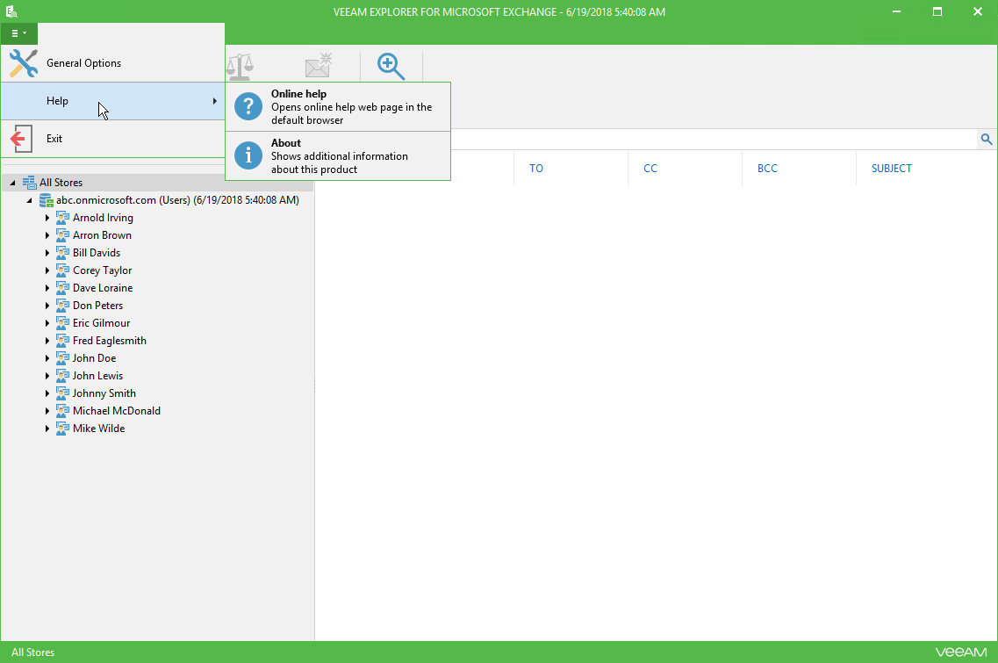Image resolution: width=998 pixels, height=663 pixels.
Task: Click inside the search input field
Action: [713, 139]
